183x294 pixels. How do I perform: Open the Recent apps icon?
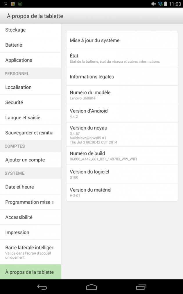point(141,287)
